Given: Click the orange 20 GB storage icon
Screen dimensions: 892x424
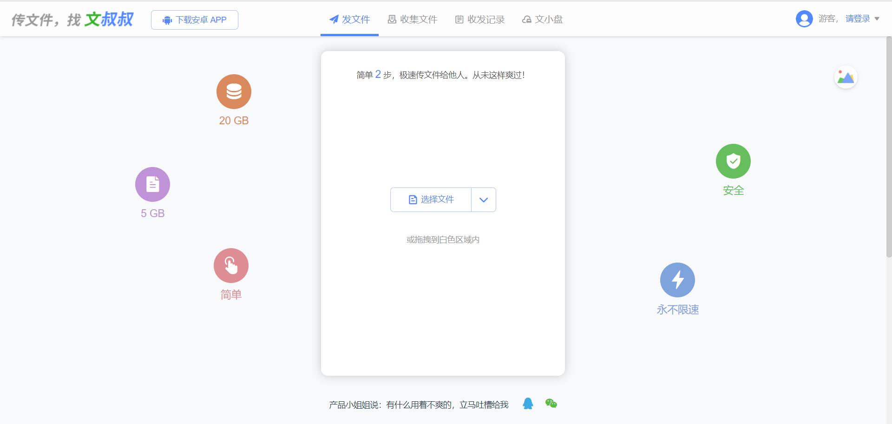Looking at the screenshot, I should point(234,91).
